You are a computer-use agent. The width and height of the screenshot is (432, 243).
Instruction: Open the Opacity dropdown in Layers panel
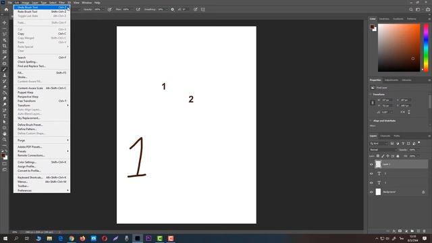point(418,150)
